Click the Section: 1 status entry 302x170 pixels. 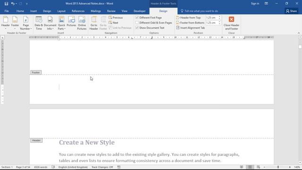[x=7, y=167]
